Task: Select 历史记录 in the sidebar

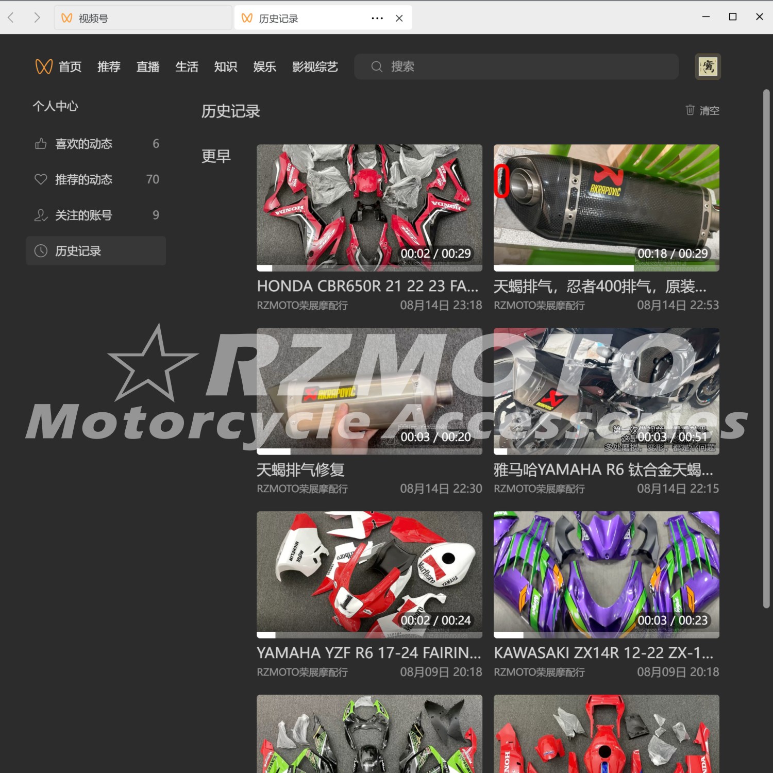Action: coord(96,251)
